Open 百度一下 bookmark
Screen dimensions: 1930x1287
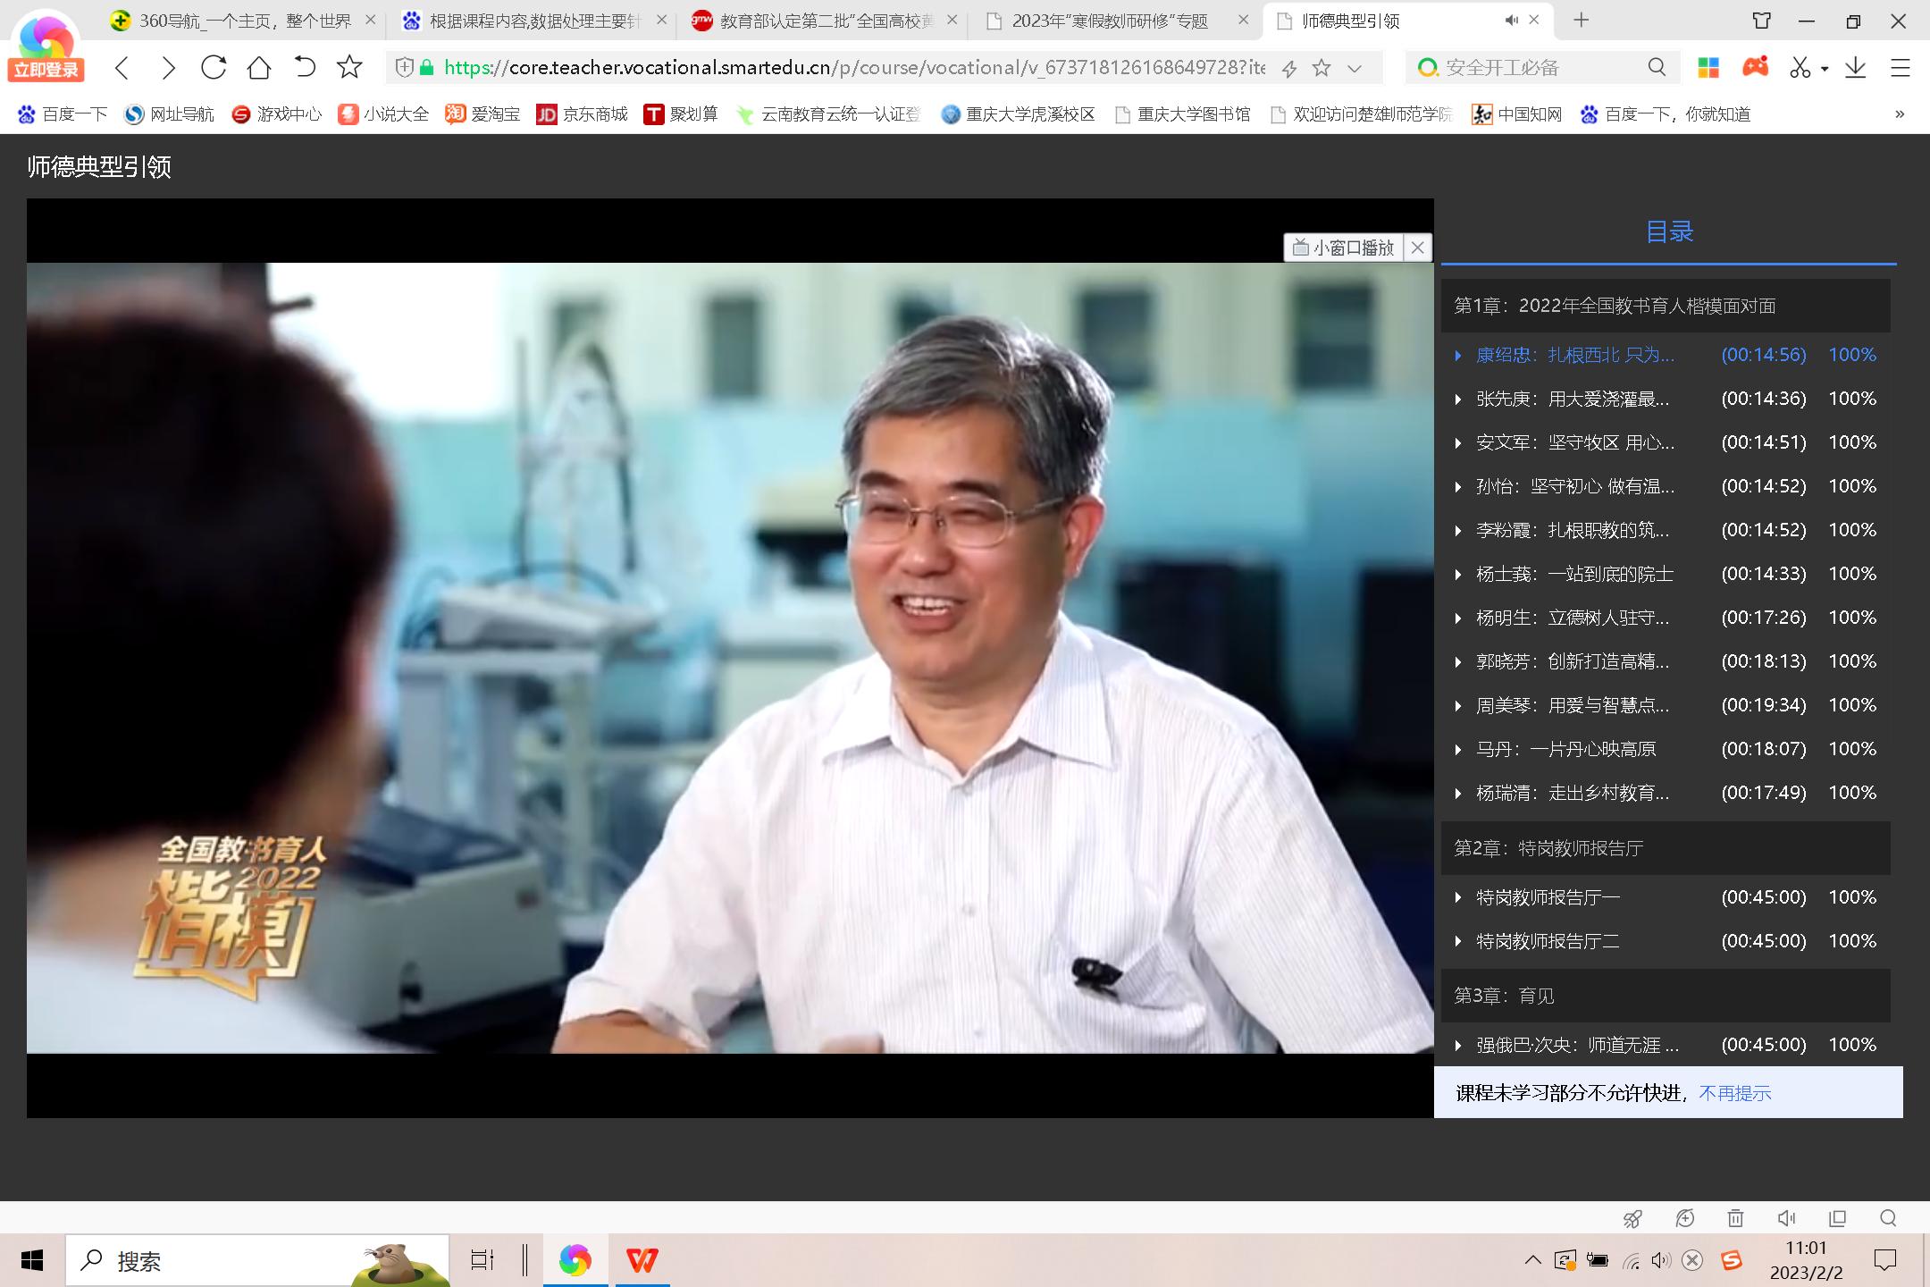[63, 114]
